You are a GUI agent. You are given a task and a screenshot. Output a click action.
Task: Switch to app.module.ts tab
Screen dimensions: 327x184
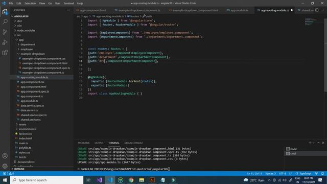coord(239,10)
